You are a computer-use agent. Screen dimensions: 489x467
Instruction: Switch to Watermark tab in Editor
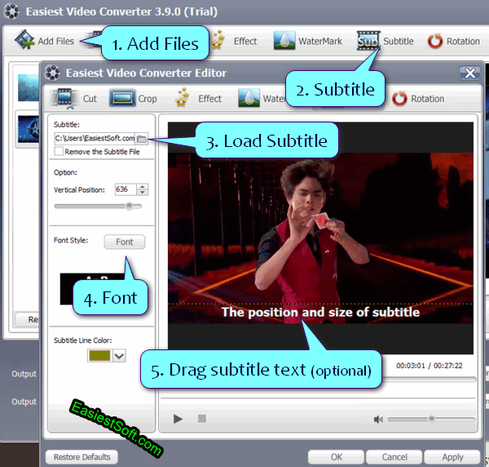[x=262, y=99]
